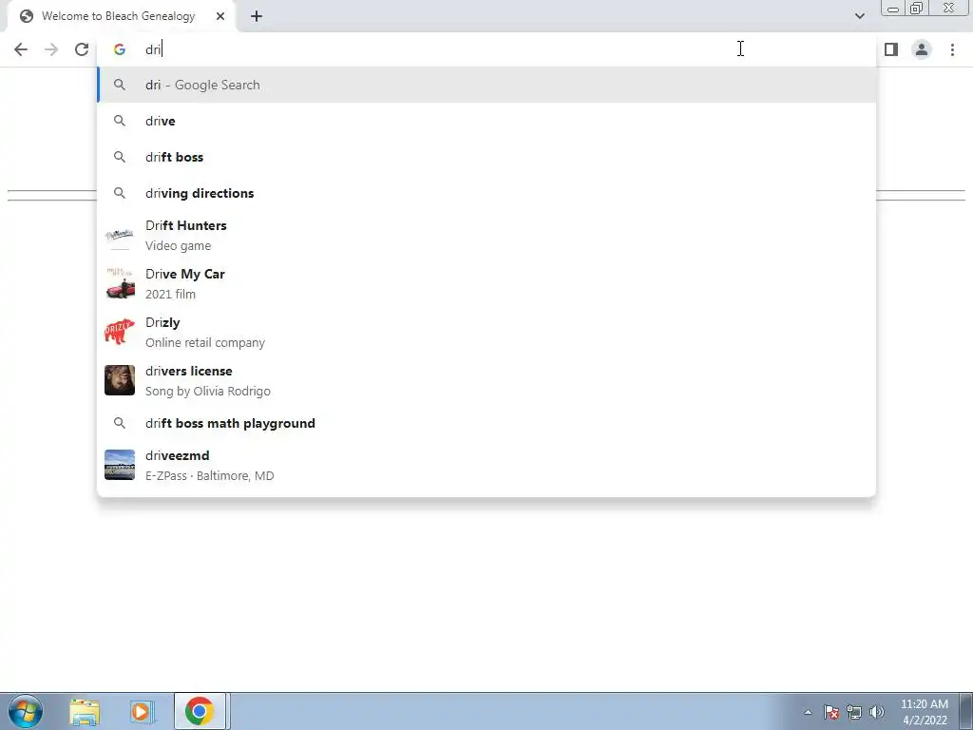This screenshot has width=973, height=730.
Task: Click the Google logo in the address bar
Action: tap(119, 49)
